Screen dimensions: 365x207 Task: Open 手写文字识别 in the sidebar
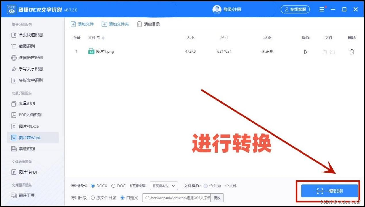(x=33, y=69)
